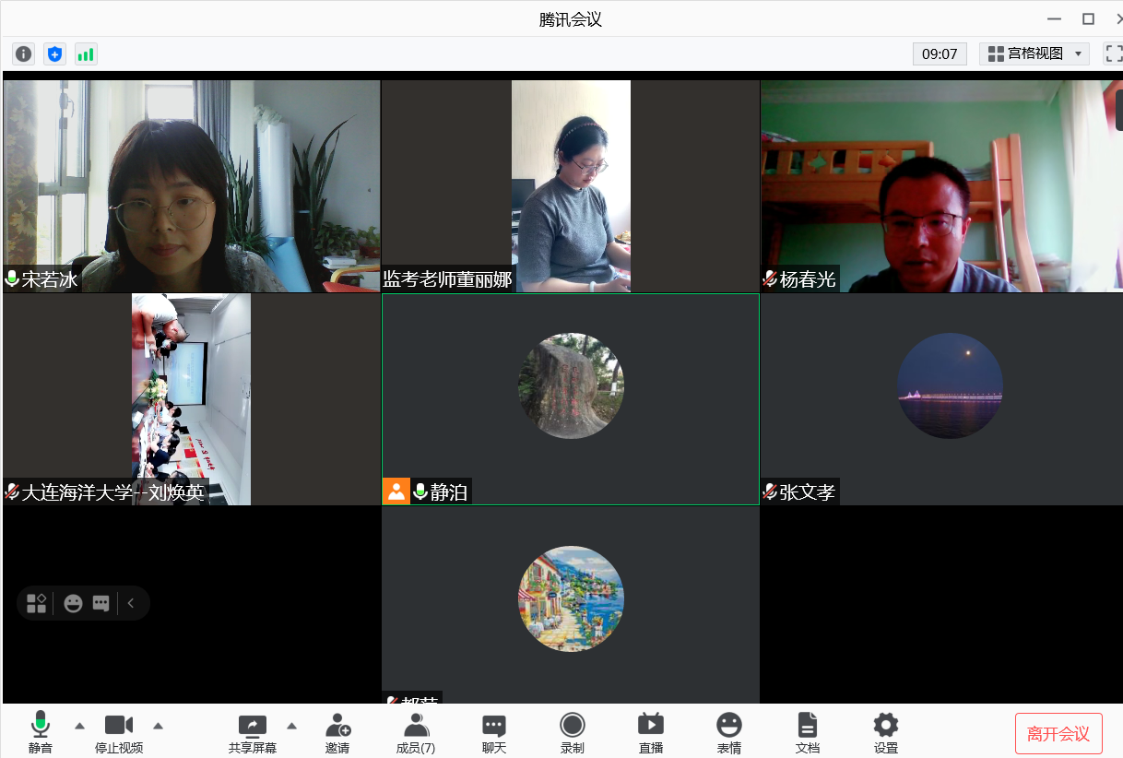The image size is (1123, 758).
Task: Expand audio options arrow beside 静音
Action: [x=79, y=725]
